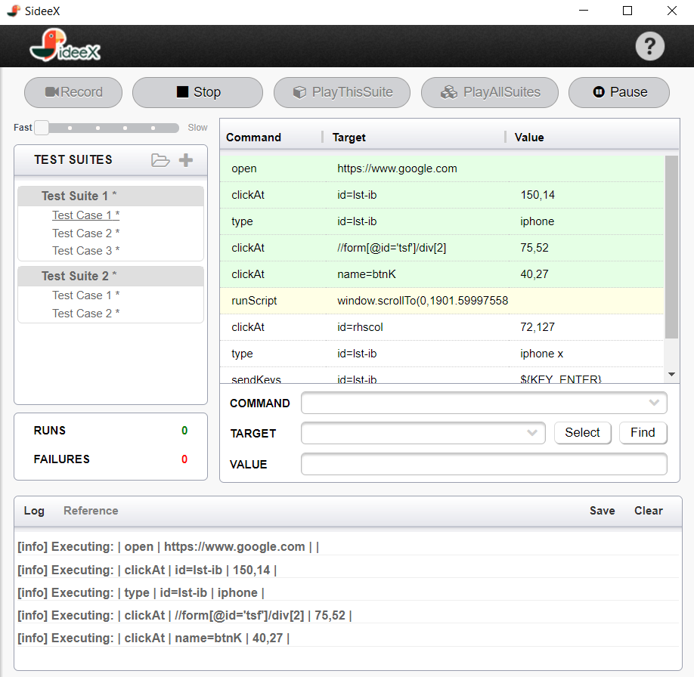The width and height of the screenshot is (694, 677).
Task: Open the help question mark icon
Action: pyautogui.click(x=649, y=46)
